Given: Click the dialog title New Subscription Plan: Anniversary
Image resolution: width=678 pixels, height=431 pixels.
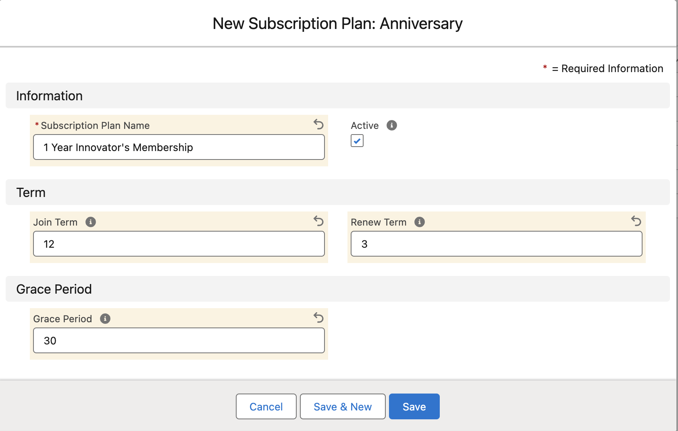Looking at the screenshot, I should tap(338, 23).
